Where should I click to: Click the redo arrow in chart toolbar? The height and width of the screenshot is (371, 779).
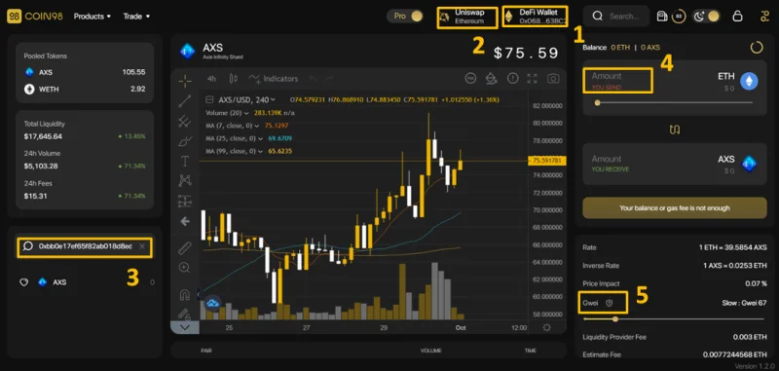[x=329, y=79]
